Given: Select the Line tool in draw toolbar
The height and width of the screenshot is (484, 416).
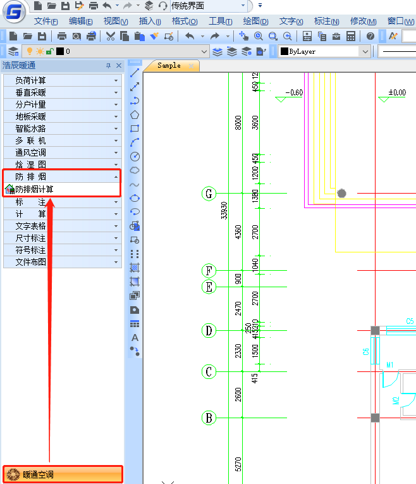Looking at the screenshot, I should click(135, 73).
